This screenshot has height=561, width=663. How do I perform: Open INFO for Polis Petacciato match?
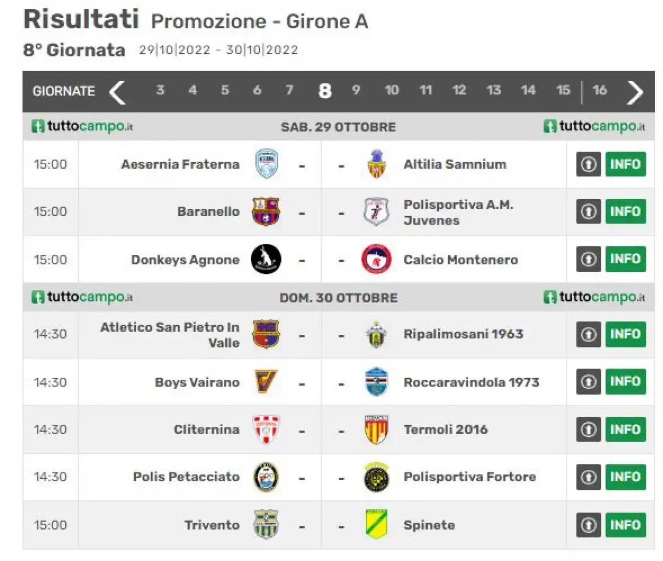pyautogui.click(x=626, y=477)
